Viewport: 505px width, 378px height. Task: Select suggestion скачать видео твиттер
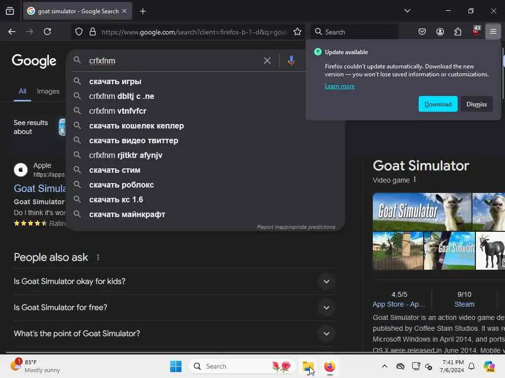(x=206, y=141)
